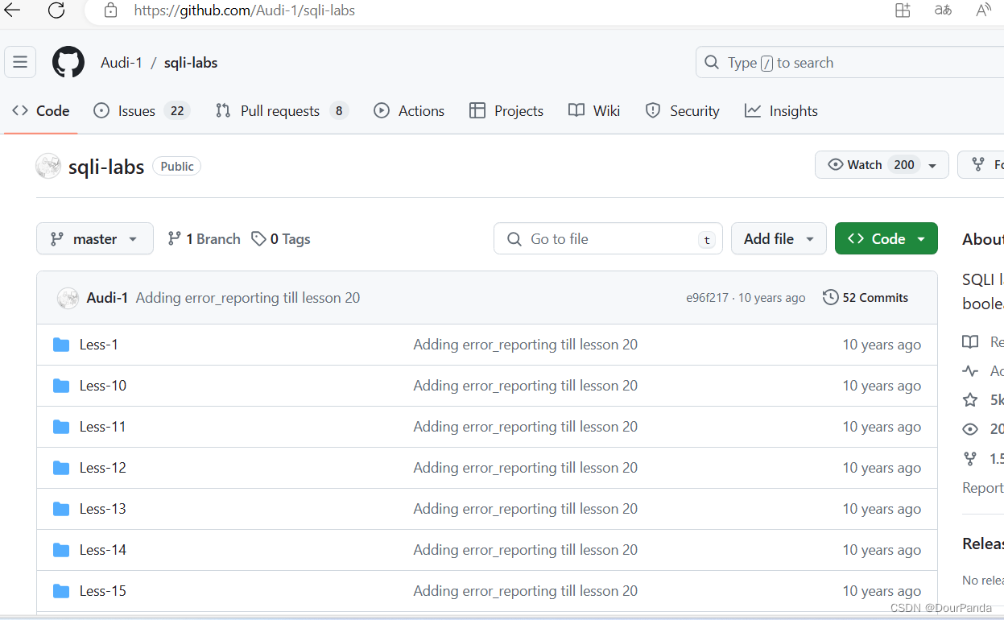Click the watchers eye icon in About
The image size is (1004, 620).
tap(971, 429)
